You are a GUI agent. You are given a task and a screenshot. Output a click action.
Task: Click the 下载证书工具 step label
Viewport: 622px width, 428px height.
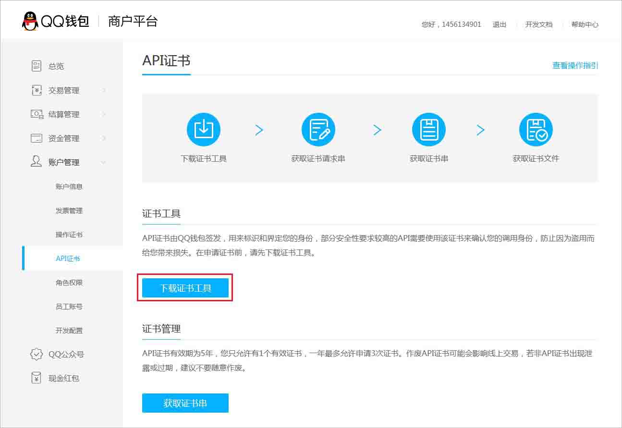click(x=204, y=158)
